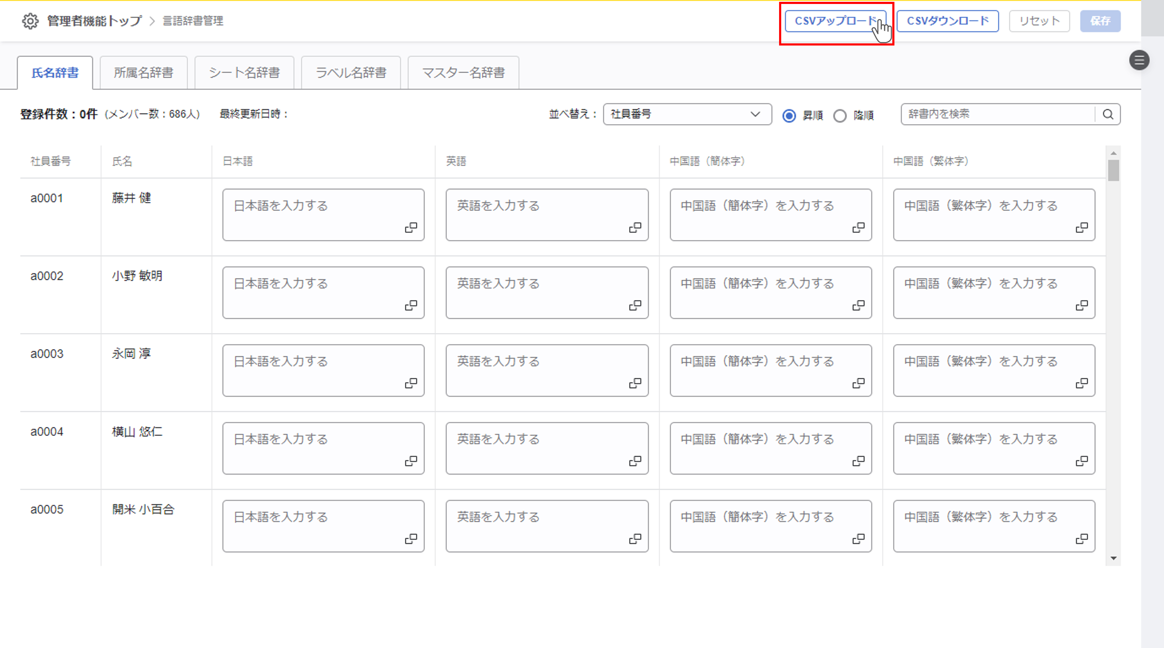Image resolution: width=1164 pixels, height=648 pixels.
Task: Switch to the ラベル名辞書 tab
Action: pos(351,73)
